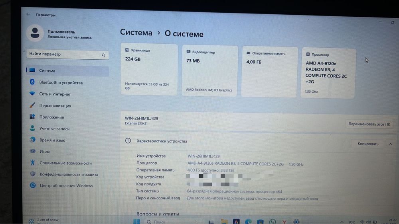
Task: Click "AMD Radeon(TM) R3 Graphics" text
Action: pos(209,90)
